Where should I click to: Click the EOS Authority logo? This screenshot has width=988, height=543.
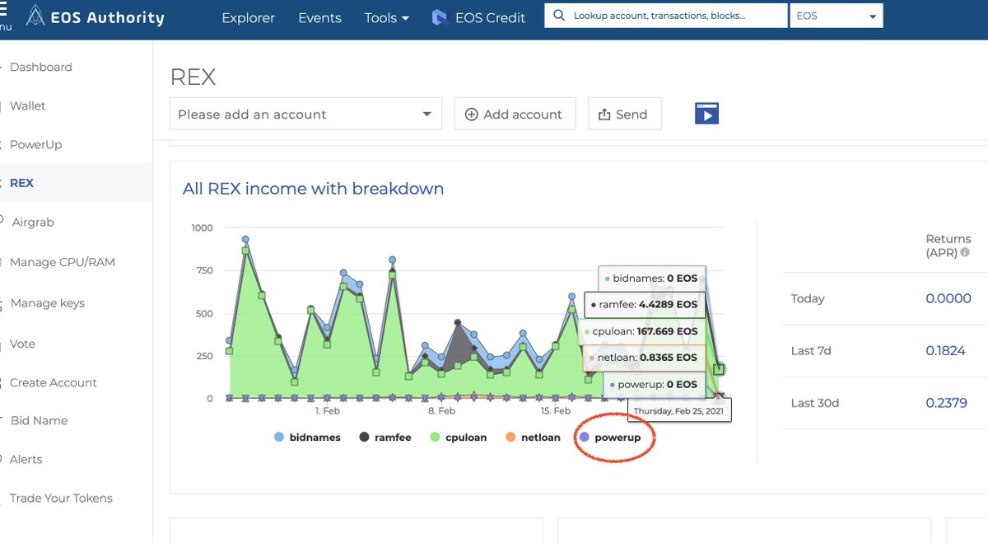[95, 16]
